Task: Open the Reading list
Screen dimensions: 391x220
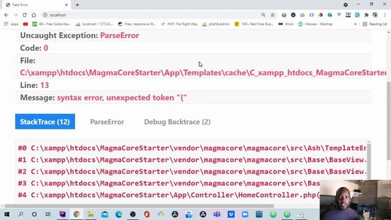Action: click(375, 24)
